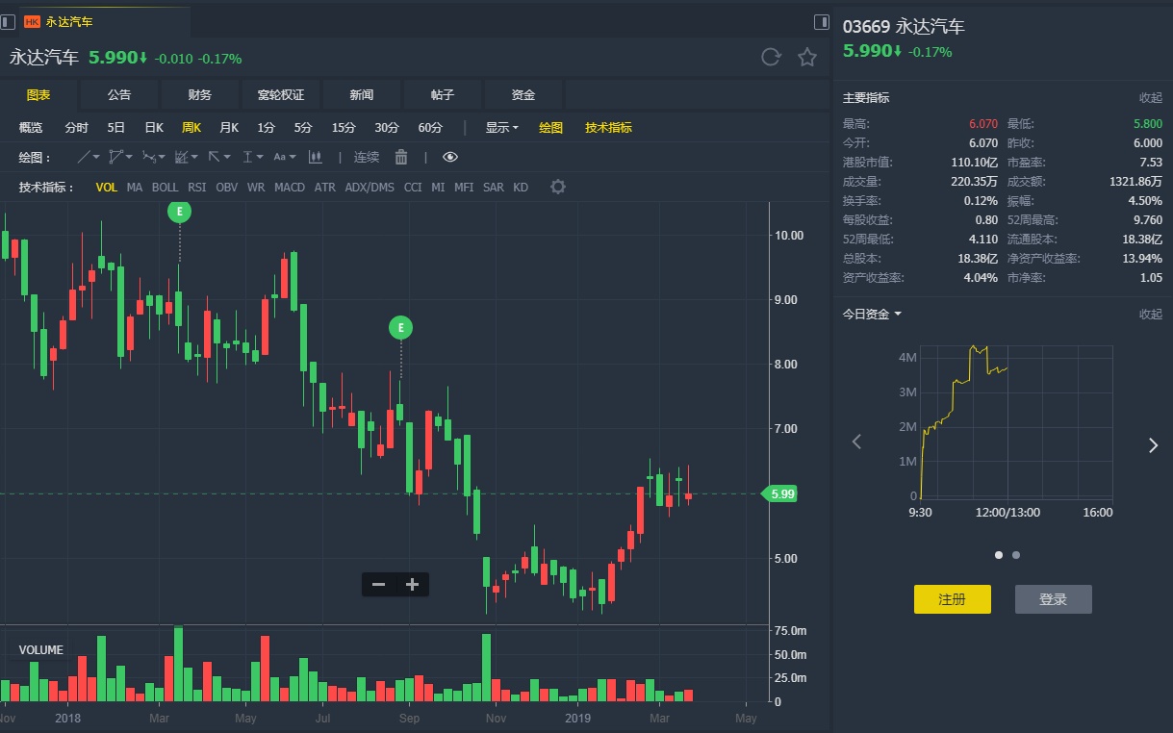Add 永达汽车 to favorites with the star icon
1173x733 pixels.
tap(807, 57)
